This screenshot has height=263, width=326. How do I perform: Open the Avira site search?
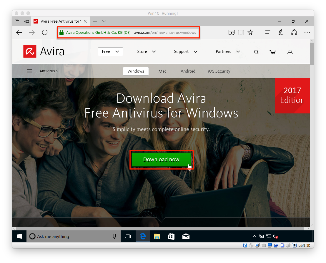[256, 52]
